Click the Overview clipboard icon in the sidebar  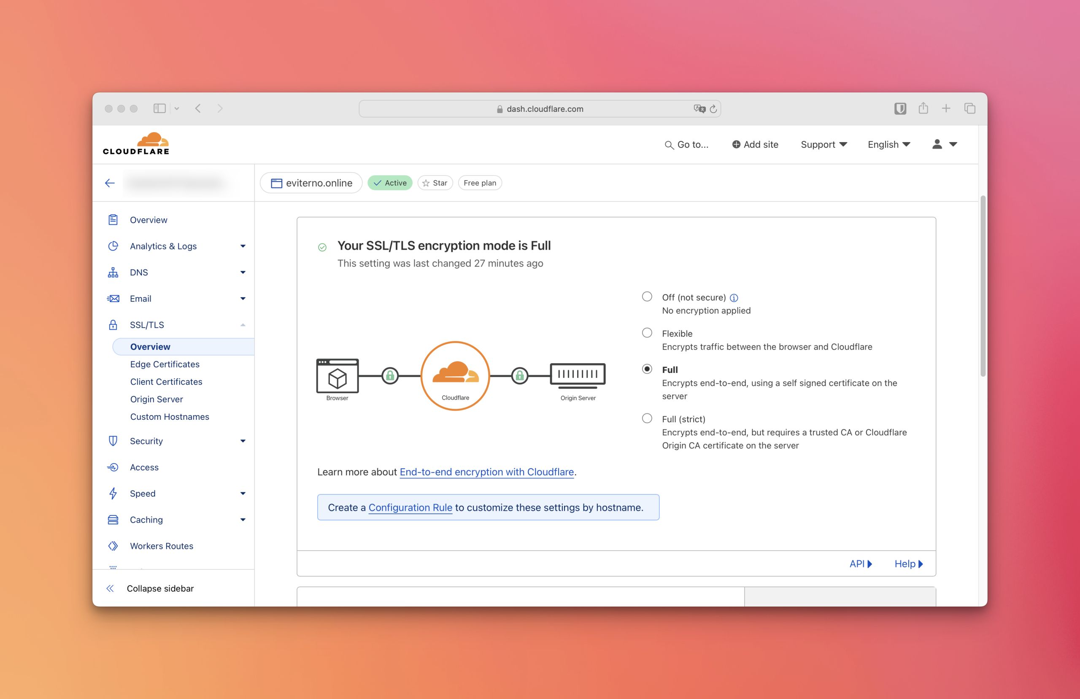coord(113,220)
